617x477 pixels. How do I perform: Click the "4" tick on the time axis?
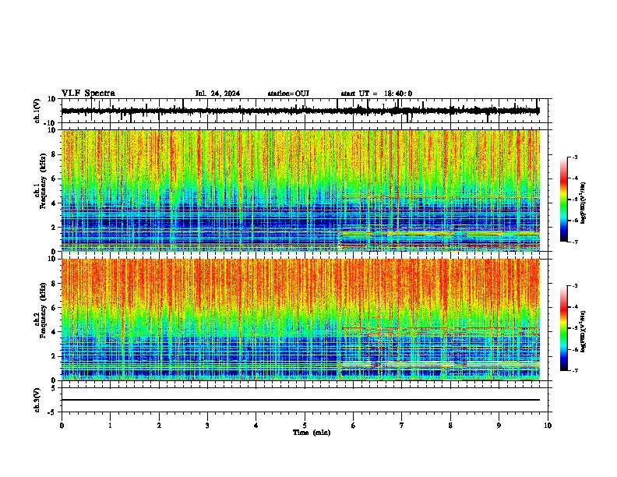click(x=256, y=426)
